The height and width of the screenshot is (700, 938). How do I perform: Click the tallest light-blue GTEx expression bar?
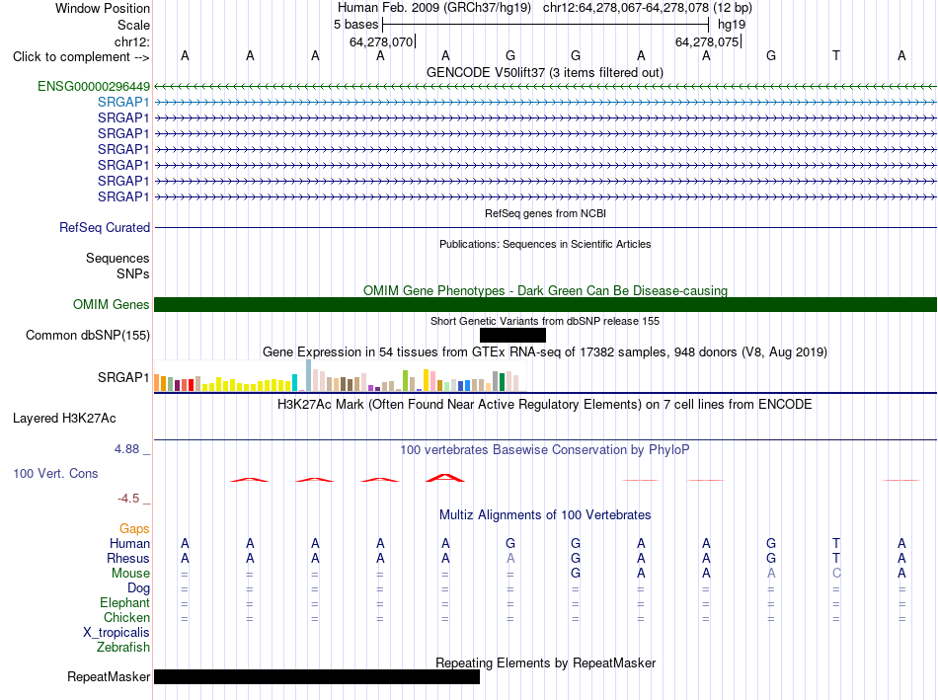tap(309, 375)
